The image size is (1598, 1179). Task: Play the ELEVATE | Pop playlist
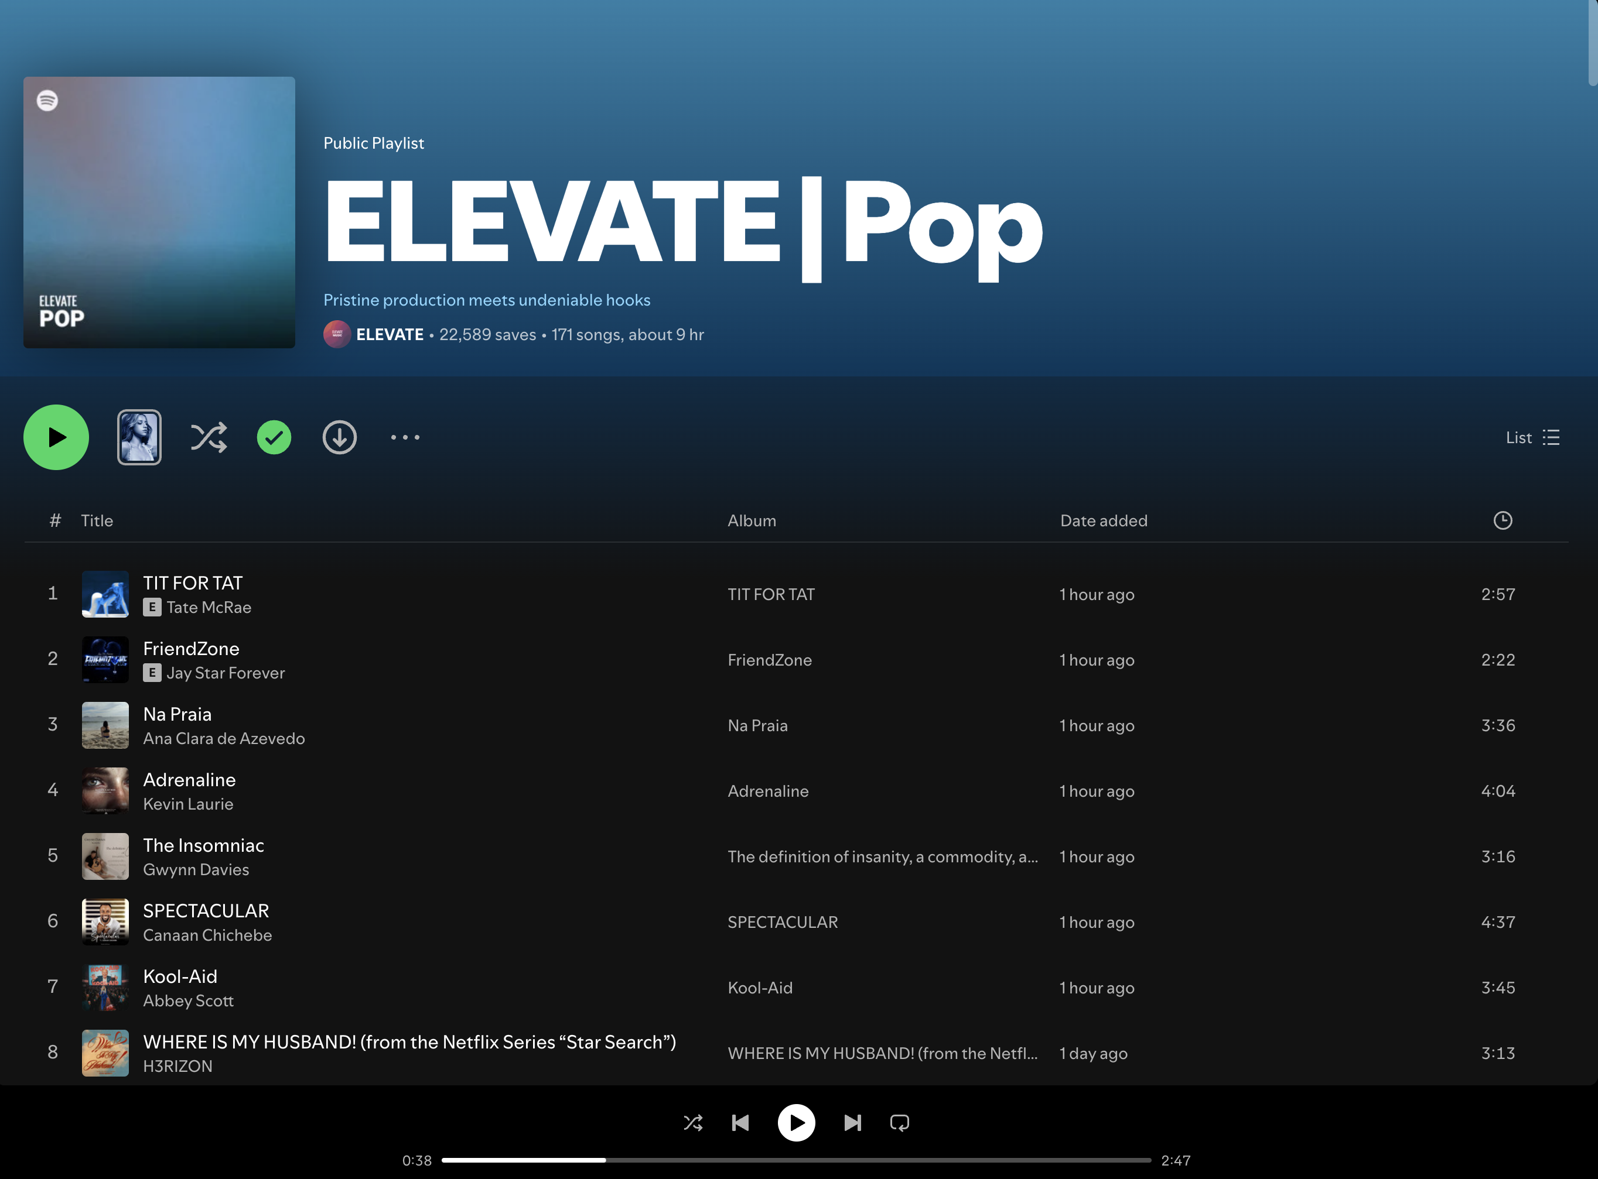point(56,437)
